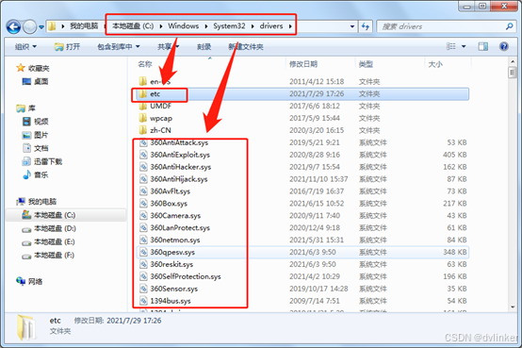Click 新建文件夹 in the toolbar
522x348 pixels.
[246, 46]
